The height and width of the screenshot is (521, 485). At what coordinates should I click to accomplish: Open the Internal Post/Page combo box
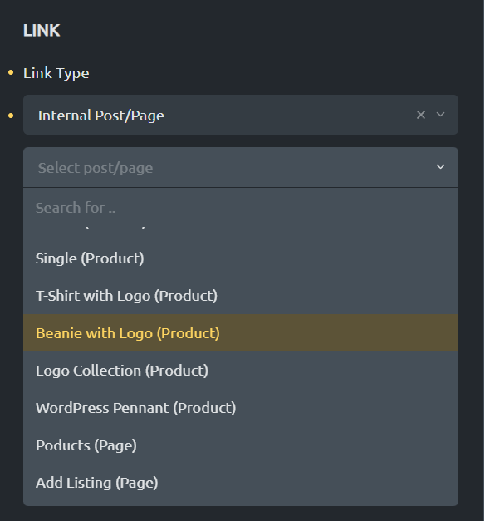point(241,115)
